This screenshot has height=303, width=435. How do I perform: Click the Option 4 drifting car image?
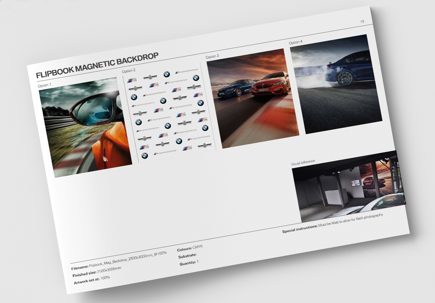(336, 84)
